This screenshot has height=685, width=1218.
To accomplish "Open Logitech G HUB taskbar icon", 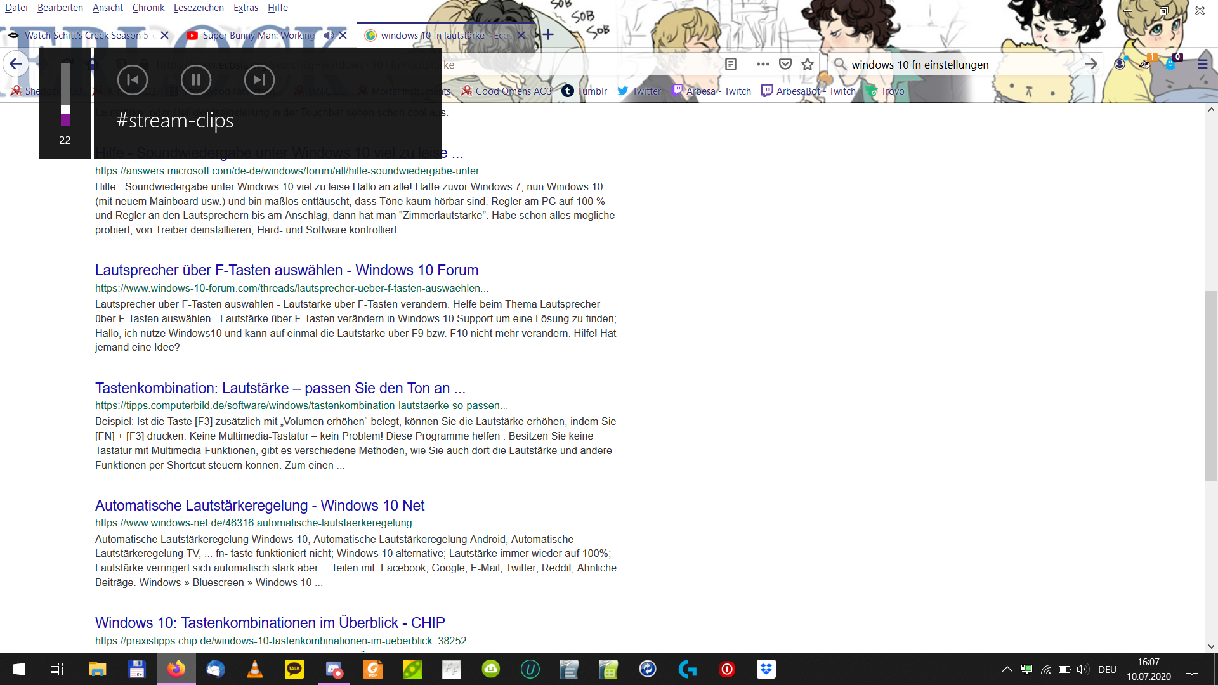I will [x=688, y=669].
